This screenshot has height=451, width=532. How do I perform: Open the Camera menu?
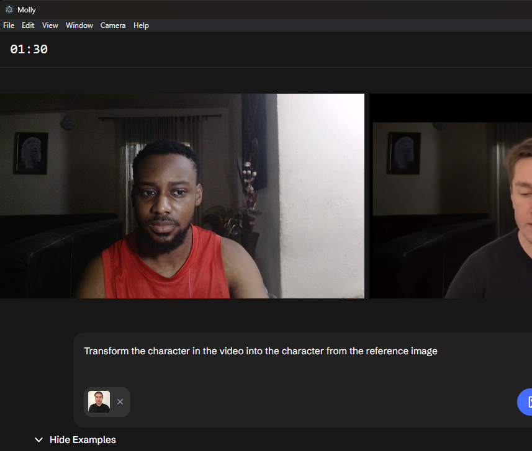[x=113, y=25]
